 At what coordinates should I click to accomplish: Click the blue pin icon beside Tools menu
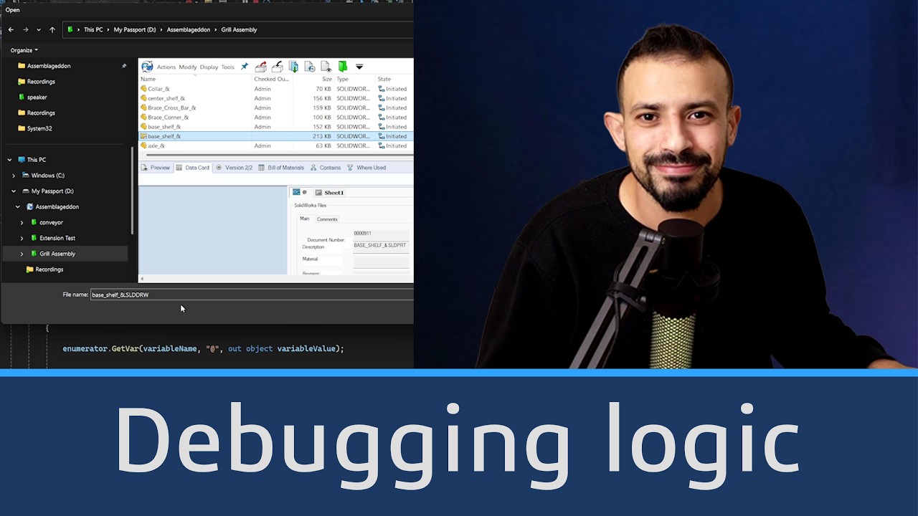pos(244,67)
